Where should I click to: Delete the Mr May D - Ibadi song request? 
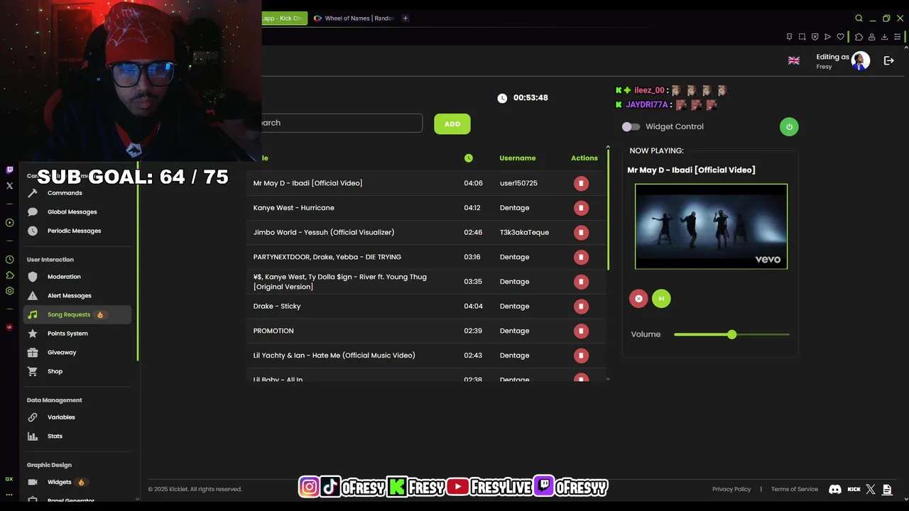click(x=581, y=183)
